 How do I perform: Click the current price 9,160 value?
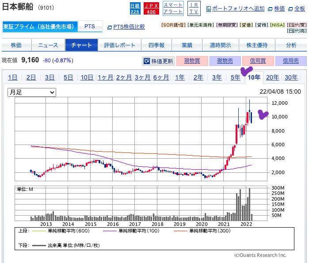[30, 60]
